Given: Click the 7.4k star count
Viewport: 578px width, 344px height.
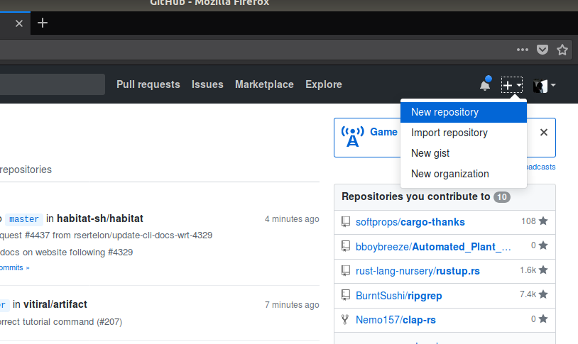Looking at the screenshot, I should click(528, 294).
